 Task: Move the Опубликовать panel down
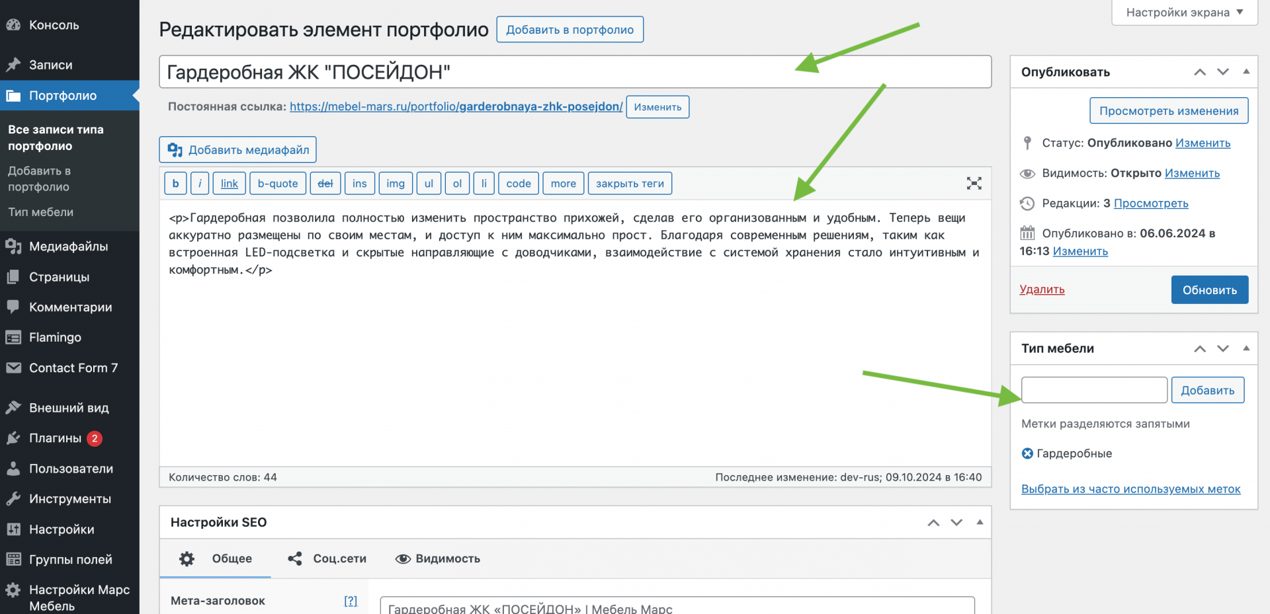click(1223, 72)
